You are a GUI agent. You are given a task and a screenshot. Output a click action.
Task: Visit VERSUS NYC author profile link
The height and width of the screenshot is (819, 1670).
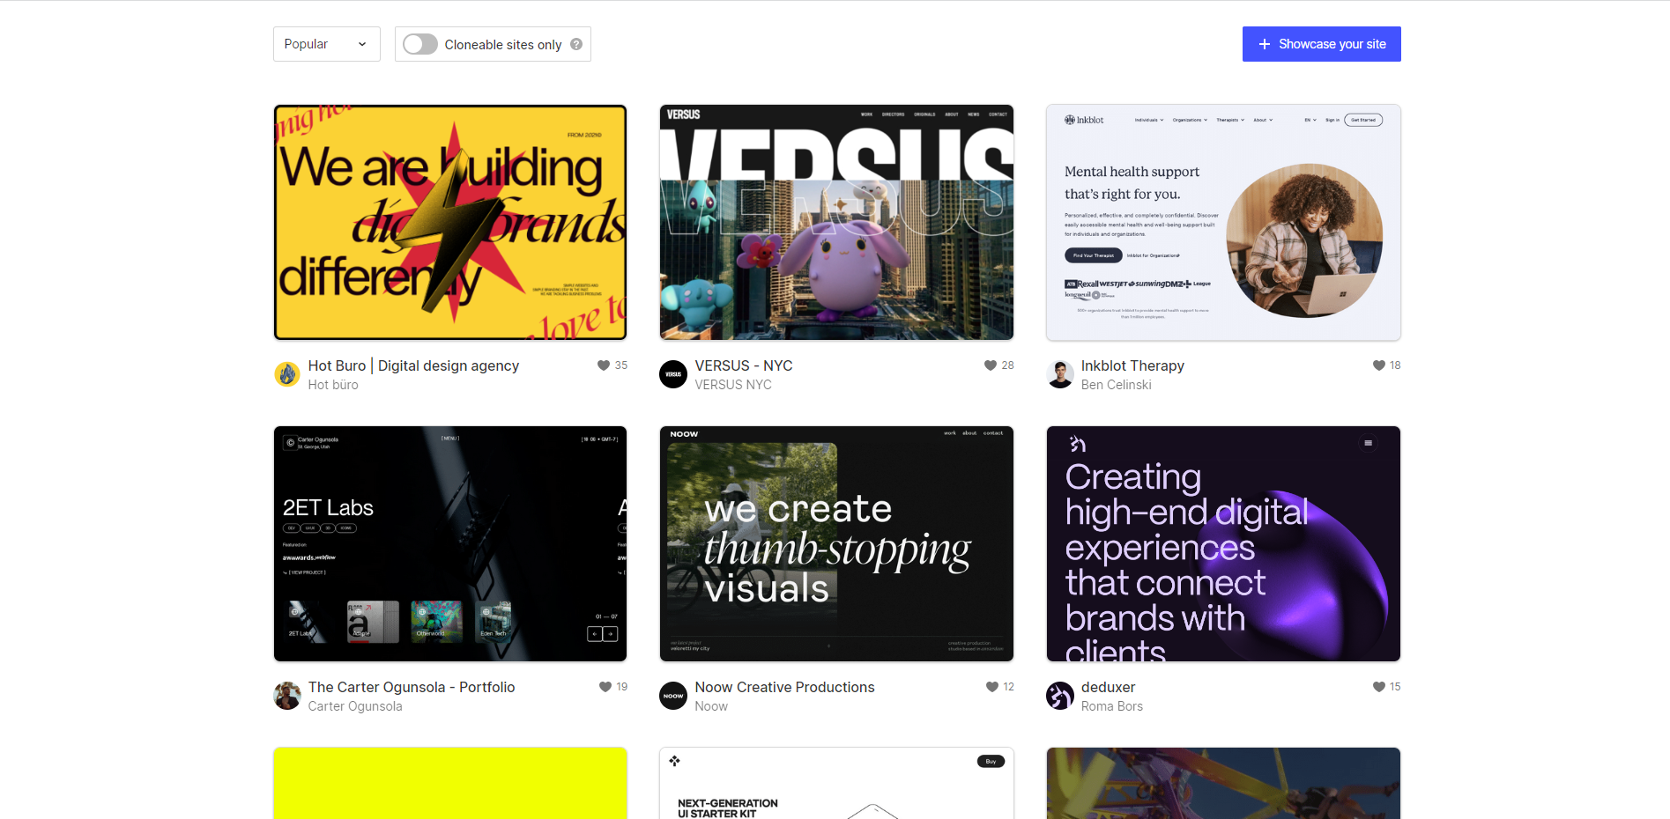pos(733,385)
